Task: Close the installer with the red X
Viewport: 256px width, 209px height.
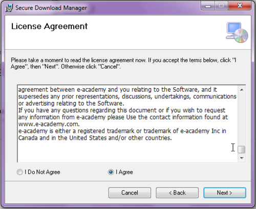Action: [240, 6]
